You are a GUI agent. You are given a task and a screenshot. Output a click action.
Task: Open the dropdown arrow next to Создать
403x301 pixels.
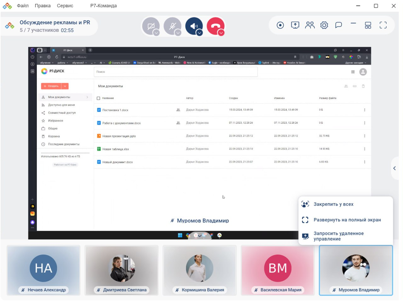tap(65, 86)
